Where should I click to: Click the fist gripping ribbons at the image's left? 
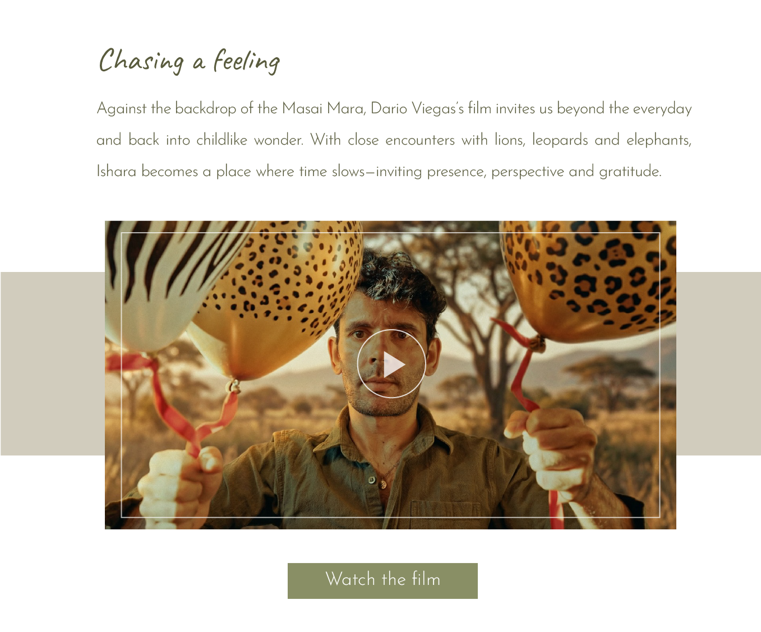181,485
